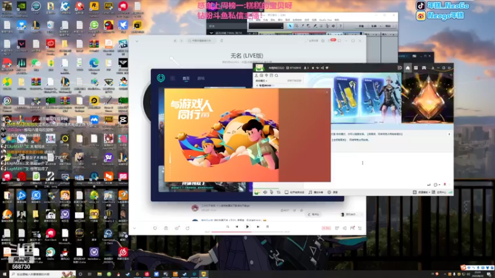The image size is (495, 278).
Task: Open the playlist queue icon in music player
Action: (x=360, y=228)
